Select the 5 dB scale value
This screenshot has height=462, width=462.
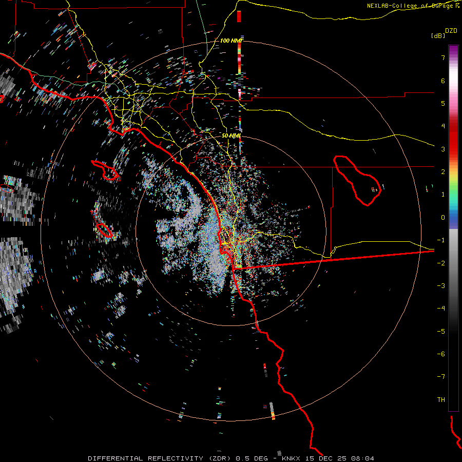(x=443, y=103)
